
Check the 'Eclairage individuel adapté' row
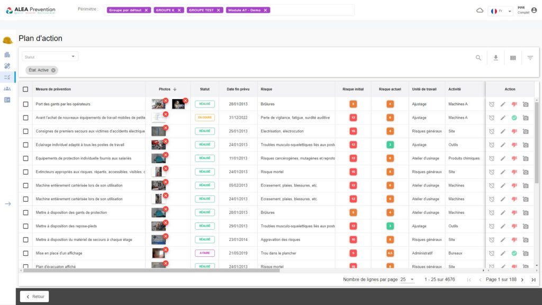click(25, 145)
